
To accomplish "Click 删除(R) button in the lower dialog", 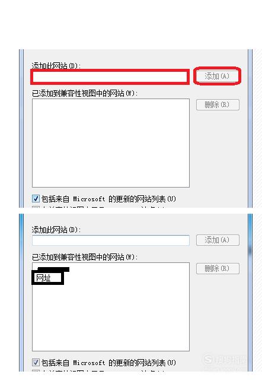I will click(x=218, y=268).
